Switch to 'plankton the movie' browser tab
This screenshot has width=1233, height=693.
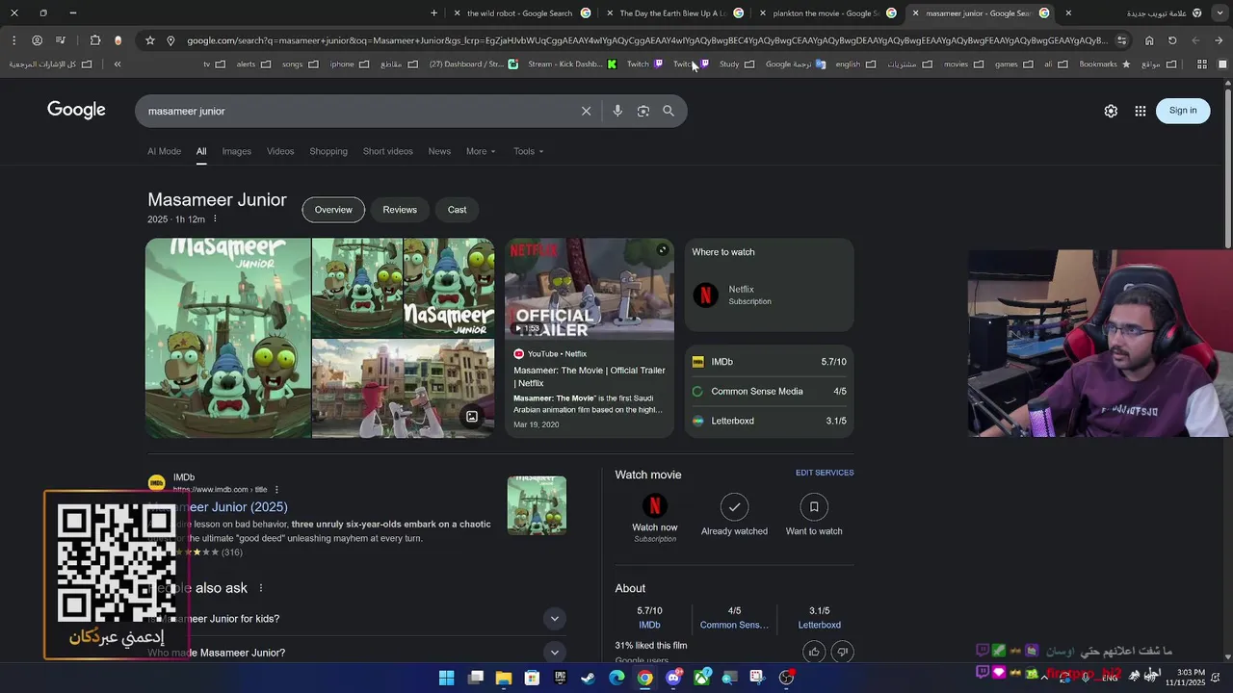[x=828, y=13]
